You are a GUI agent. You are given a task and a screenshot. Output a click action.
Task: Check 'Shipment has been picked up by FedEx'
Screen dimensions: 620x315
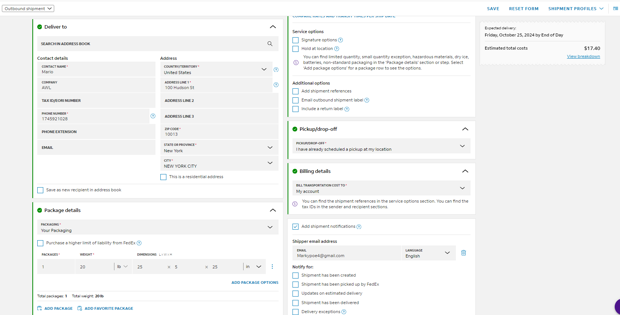pyautogui.click(x=296, y=285)
